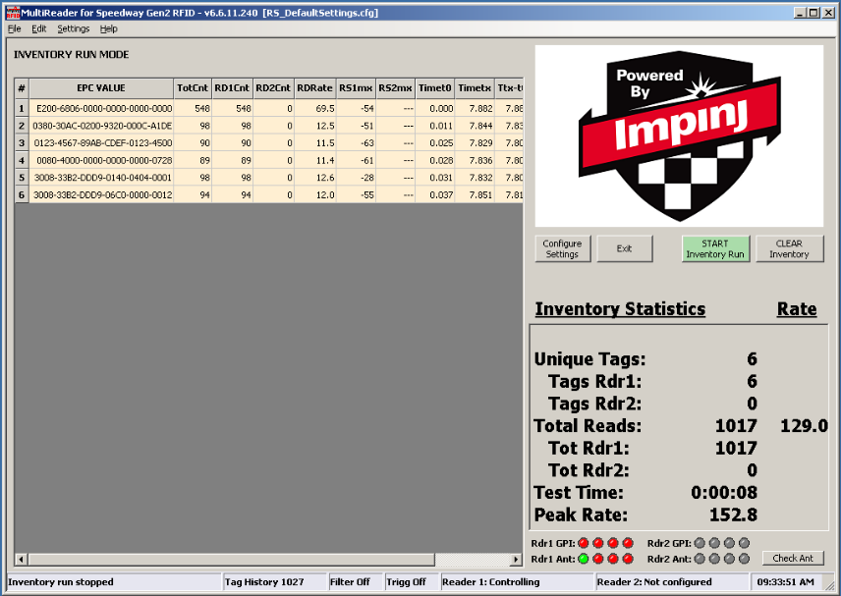Screen dimensions: 841x596
Task: Click the Check Ant button
Action: [x=793, y=558]
